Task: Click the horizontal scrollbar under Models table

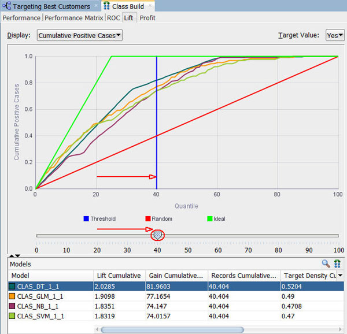Action: pyautogui.click(x=172, y=329)
